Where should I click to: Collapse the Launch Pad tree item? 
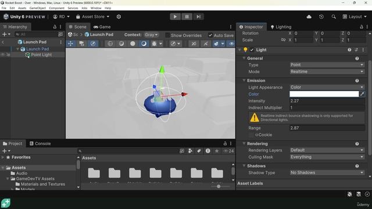[x=17, y=49]
